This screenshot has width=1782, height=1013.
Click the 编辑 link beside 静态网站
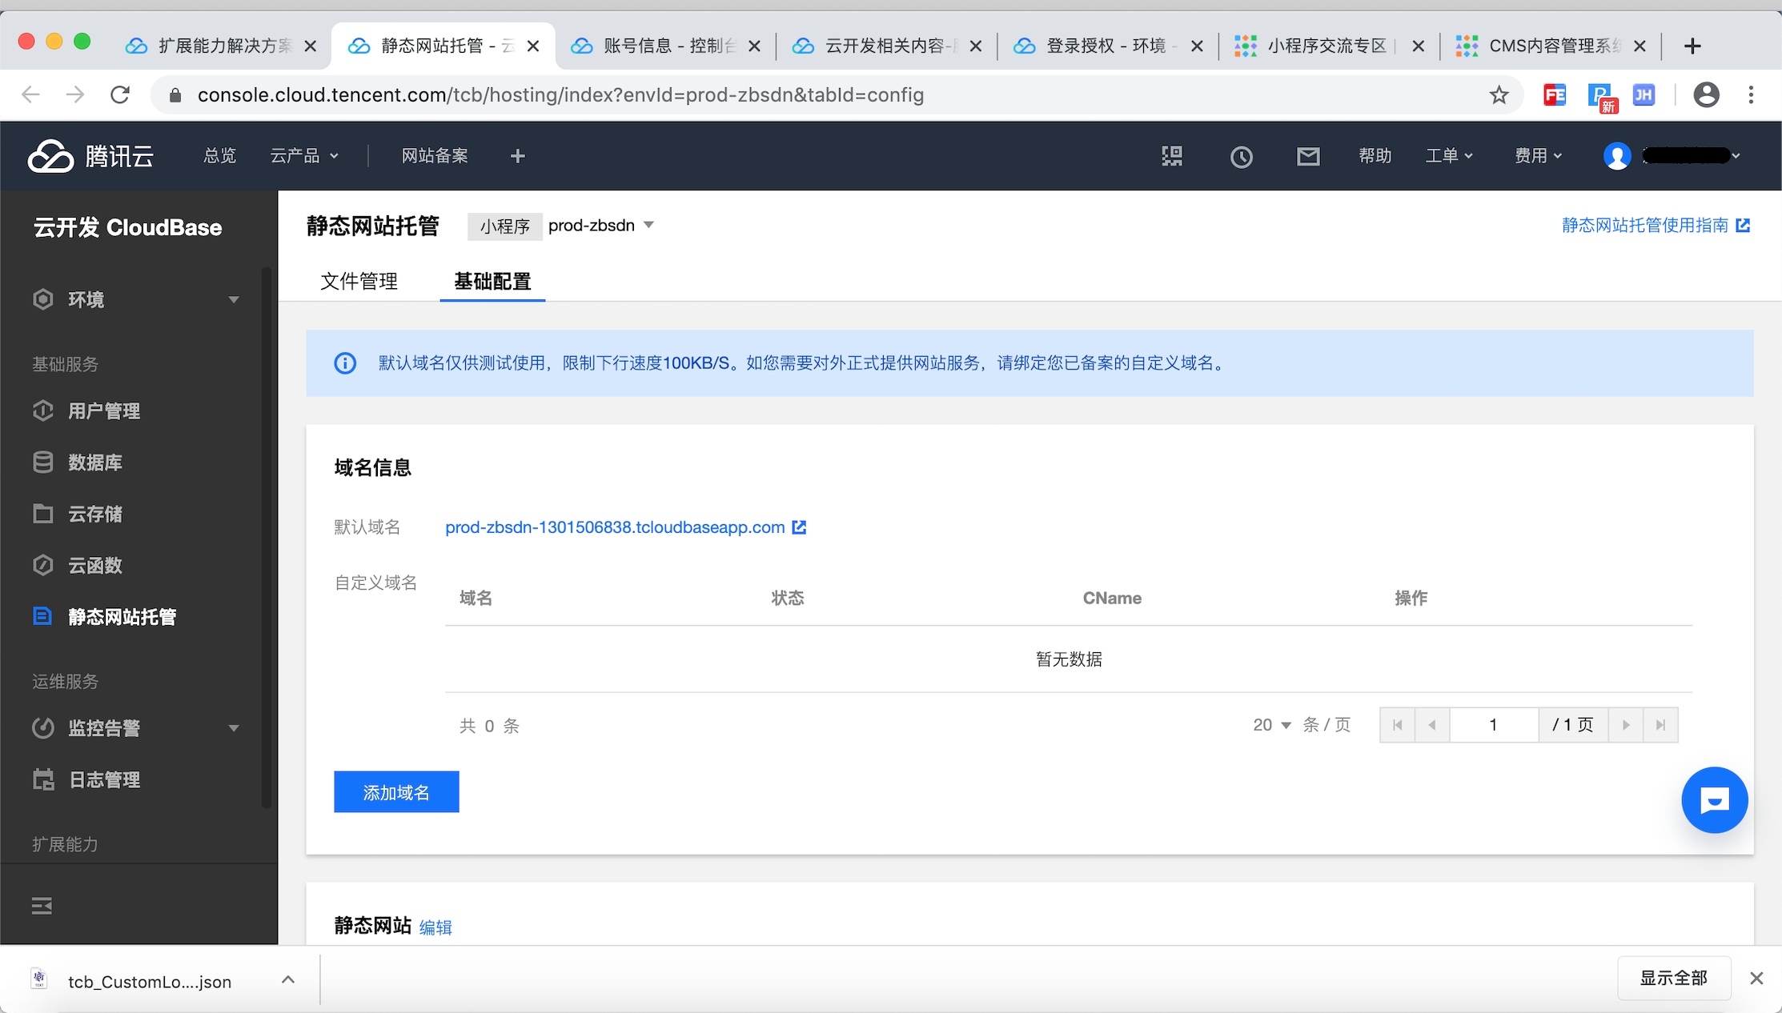point(435,927)
